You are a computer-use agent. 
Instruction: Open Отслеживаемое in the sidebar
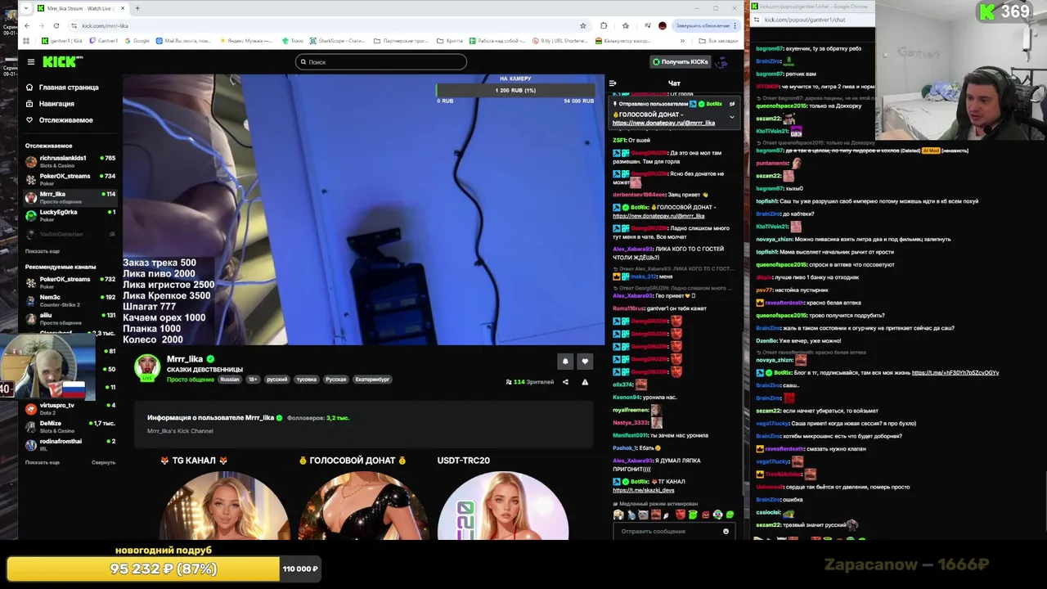[x=60, y=120]
